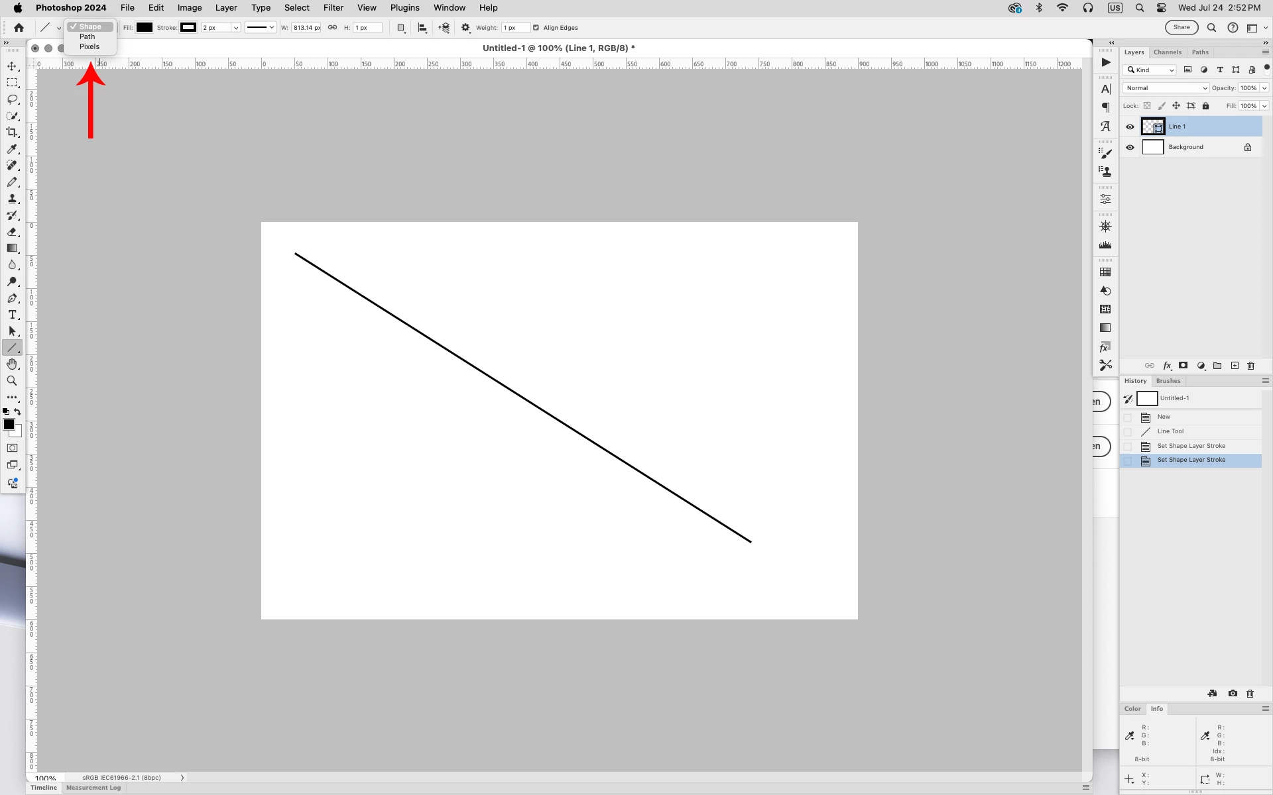1273x795 pixels.
Task: Select the Hand tool
Action: tap(12, 364)
